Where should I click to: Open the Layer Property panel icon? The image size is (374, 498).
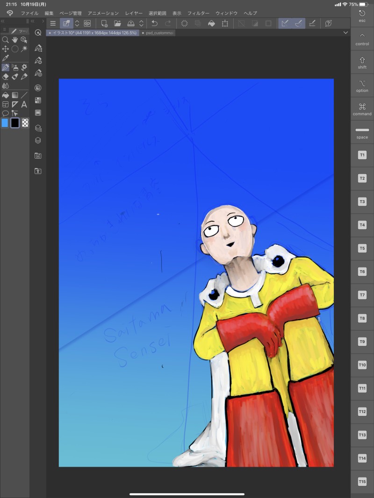(38, 128)
